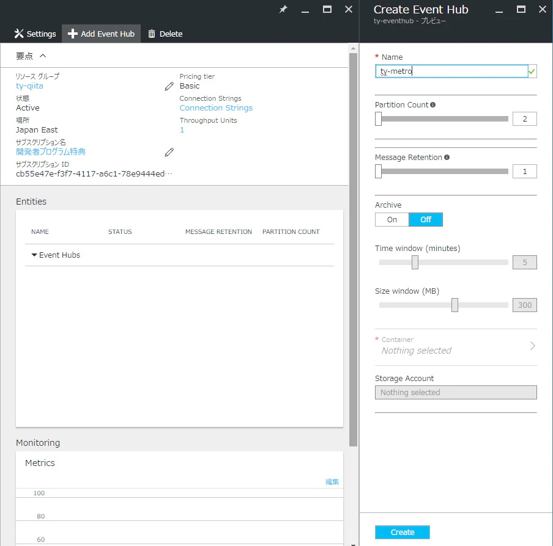Turn Archive Off
This screenshot has width=553, height=546.
click(426, 220)
